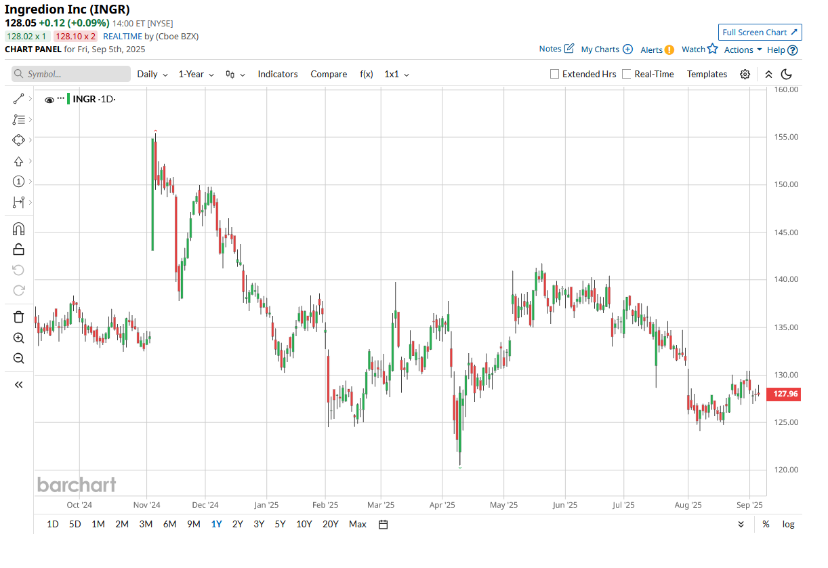Select the 3M time range
The width and height of the screenshot is (828, 568).
146,524
